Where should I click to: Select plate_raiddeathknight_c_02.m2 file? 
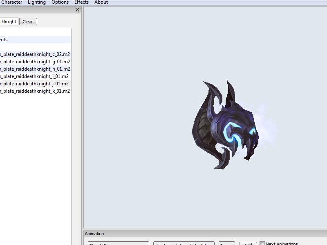pos(36,54)
